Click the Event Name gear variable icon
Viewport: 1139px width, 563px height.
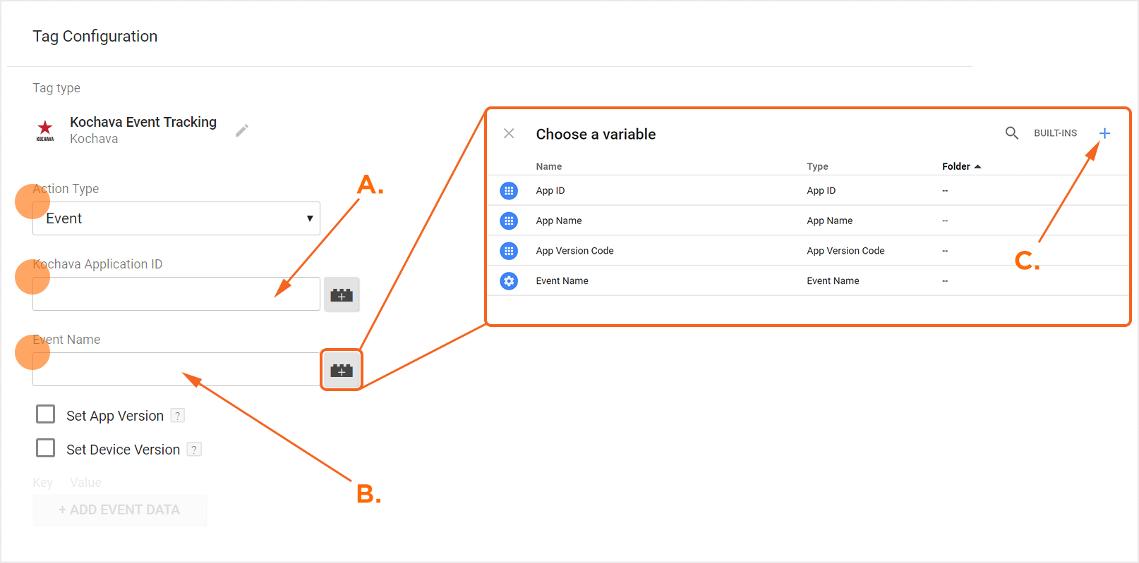pyautogui.click(x=509, y=281)
